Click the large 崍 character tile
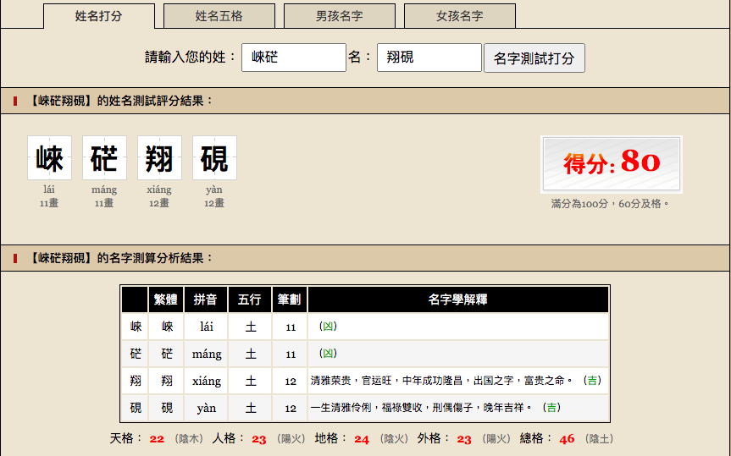Screen dimensions: 731x456 [x=49, y=158]
